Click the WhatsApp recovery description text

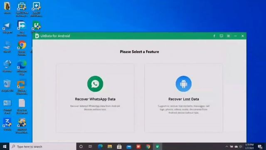pos(95,107)
